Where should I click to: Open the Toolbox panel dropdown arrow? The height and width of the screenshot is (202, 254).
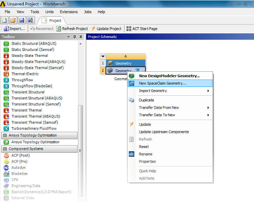pyautogui.click(x=68, y=37)
